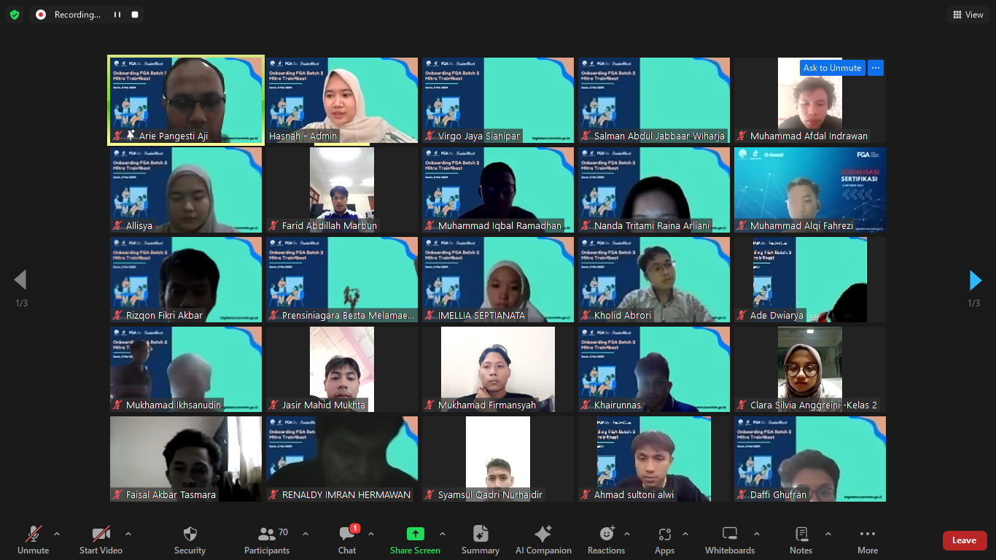Expand the Reactions options chevron
The height and width of the screenshot is (560, 996).
pyautogui.click(x=627, y=534)
